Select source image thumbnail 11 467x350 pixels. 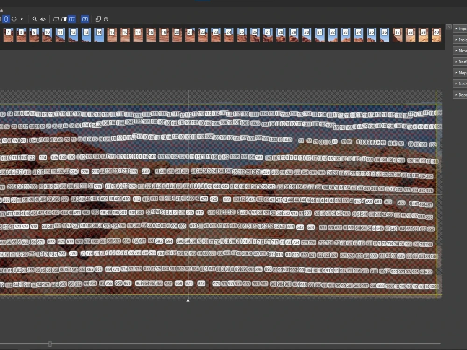tap(60, 35)
